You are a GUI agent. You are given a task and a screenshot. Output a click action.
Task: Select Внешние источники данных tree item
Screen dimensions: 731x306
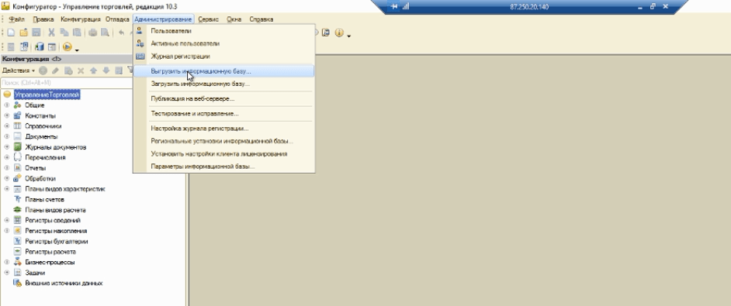64,284
